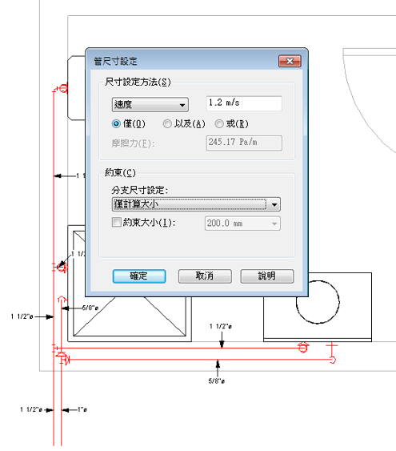Select the 僅(O) radio button

pos(116,124)
